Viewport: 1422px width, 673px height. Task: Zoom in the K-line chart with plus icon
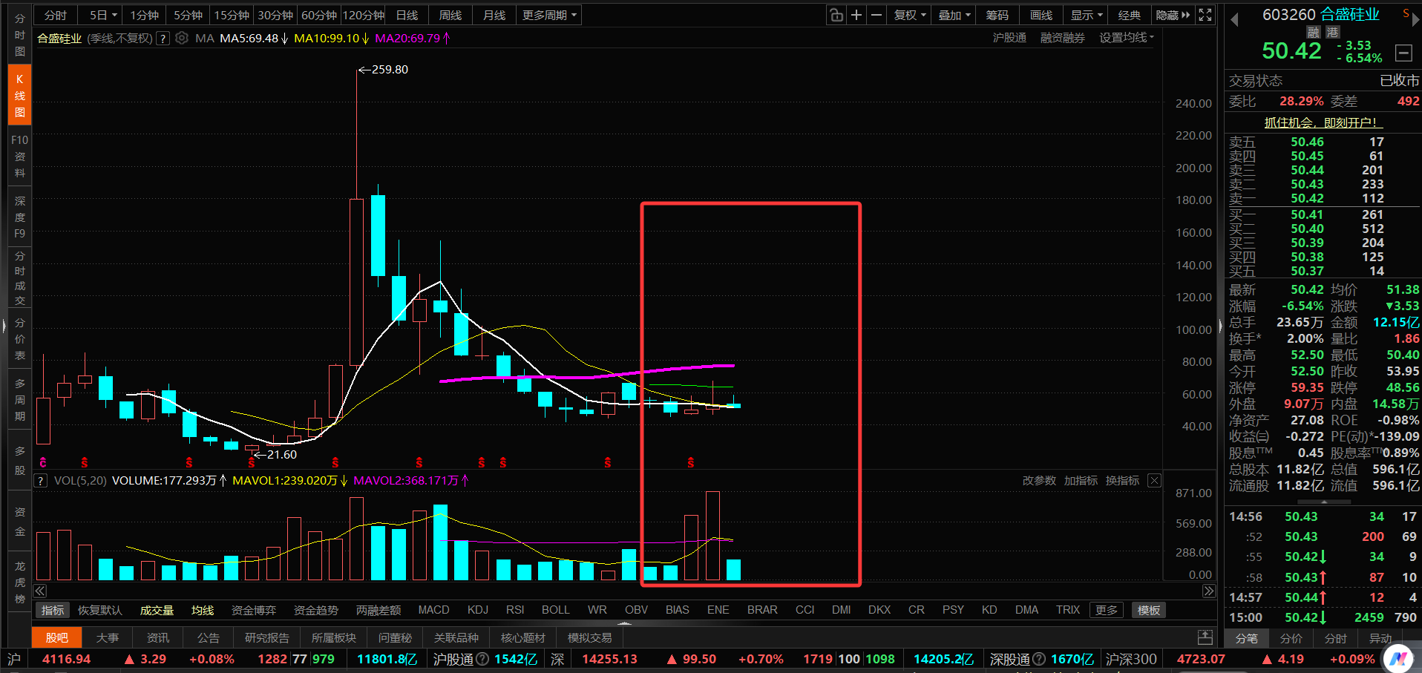[856, 15]
